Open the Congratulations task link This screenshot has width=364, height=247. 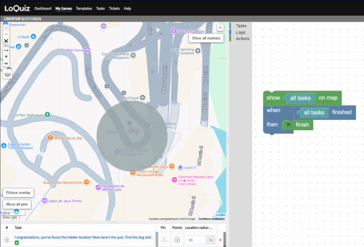tap(84, 237)
